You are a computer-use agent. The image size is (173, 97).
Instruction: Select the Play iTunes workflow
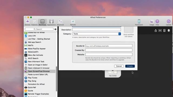(40, 78)
